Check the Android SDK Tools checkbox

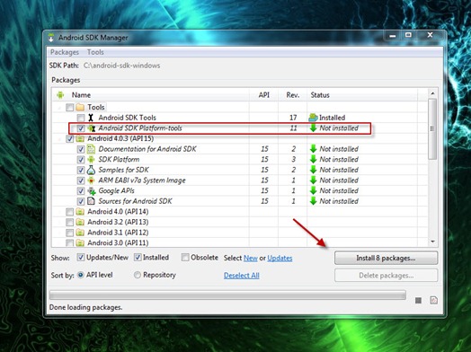(81, 118)
